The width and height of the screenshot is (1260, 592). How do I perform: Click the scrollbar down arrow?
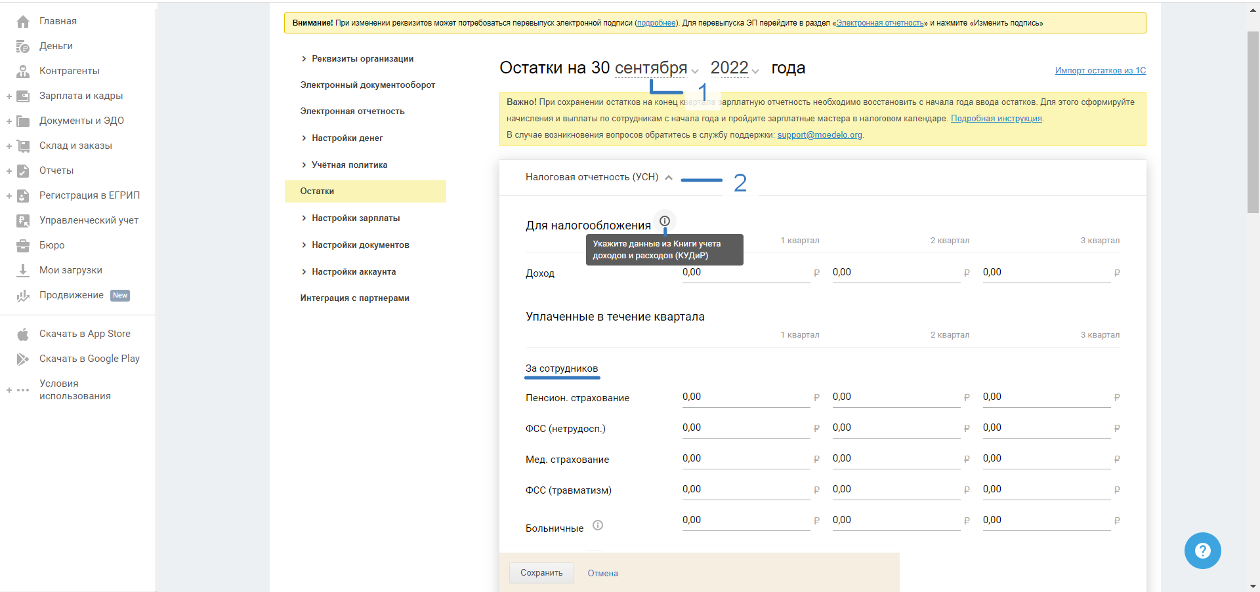point(1253,586)
